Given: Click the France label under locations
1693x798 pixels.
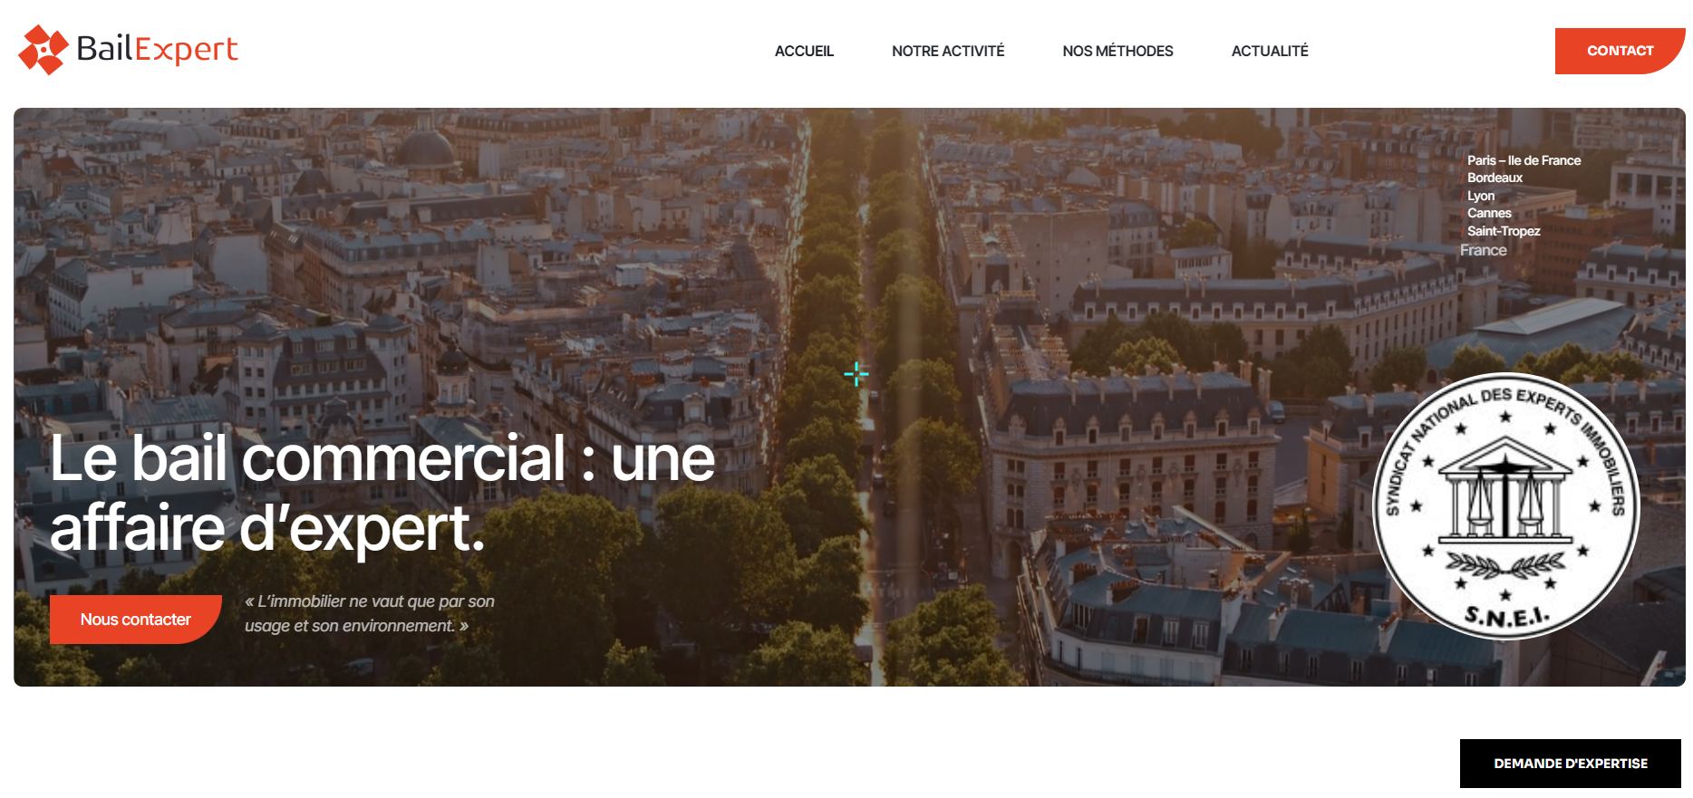Looking at the screenshot, I should tap(1484, 250).
